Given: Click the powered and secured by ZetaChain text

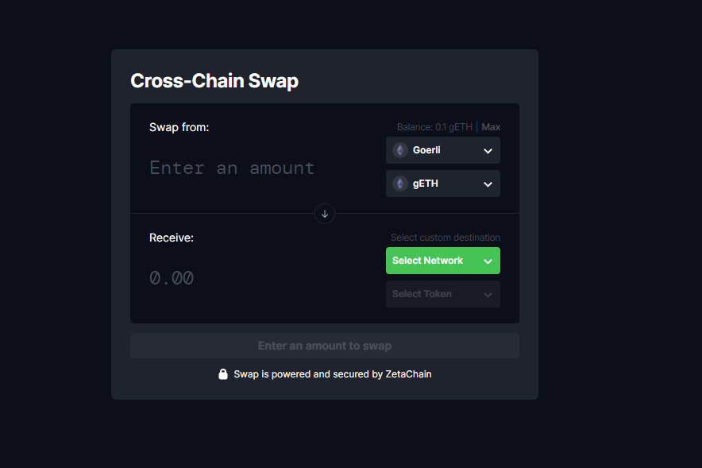Looking at the screenshot, I should click(333, 373).
